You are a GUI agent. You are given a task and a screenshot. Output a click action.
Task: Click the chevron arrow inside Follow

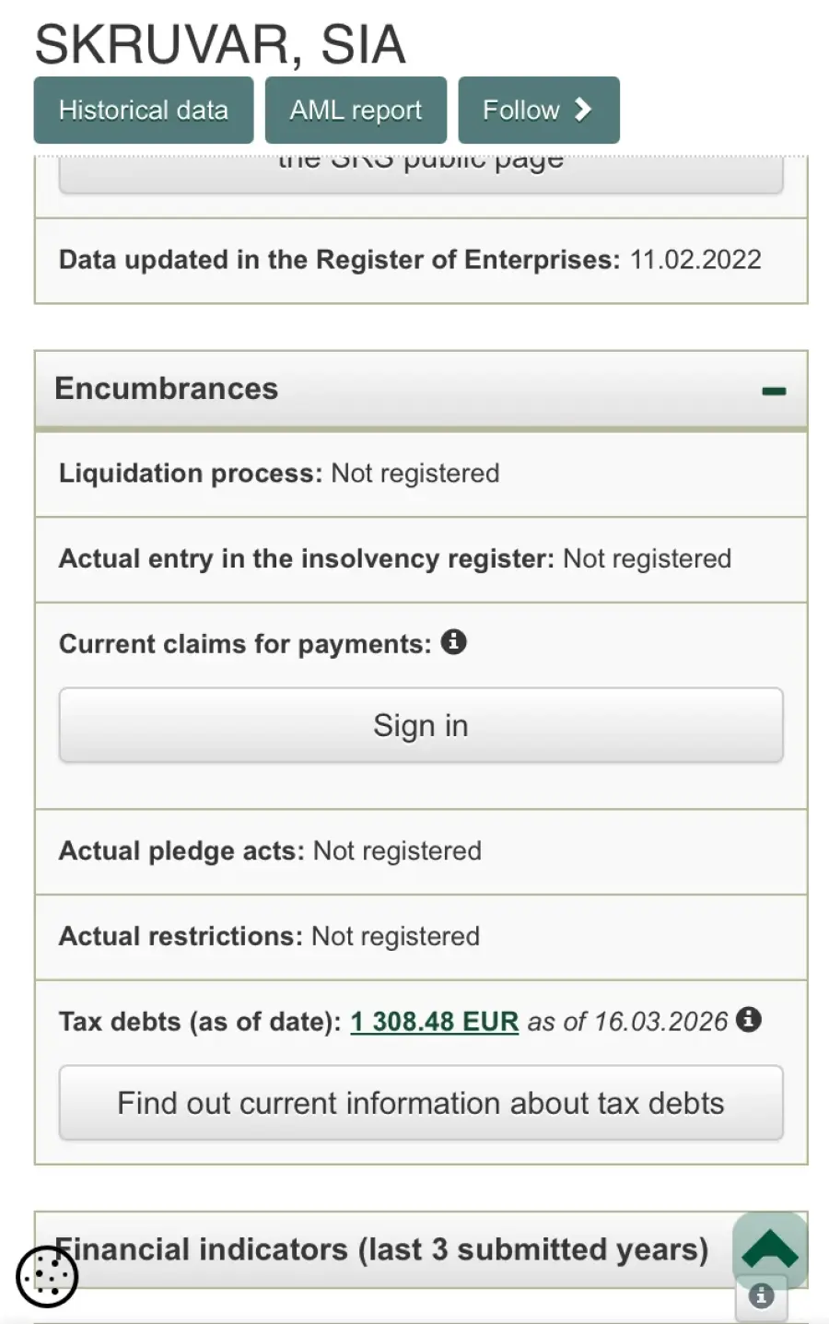pos(583,111)
